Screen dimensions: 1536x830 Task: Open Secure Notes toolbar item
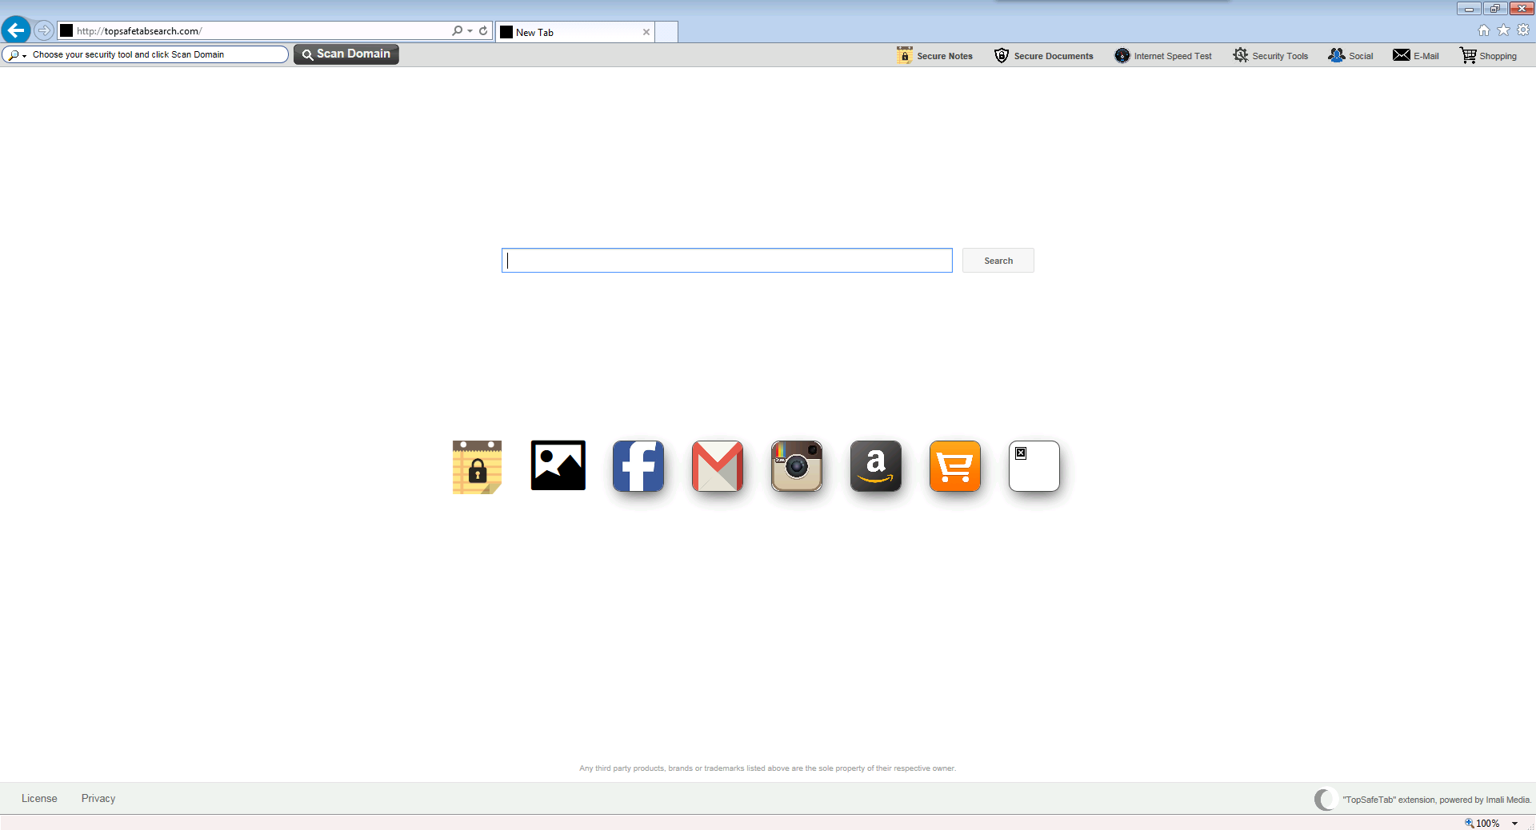[x=934, y=55]
